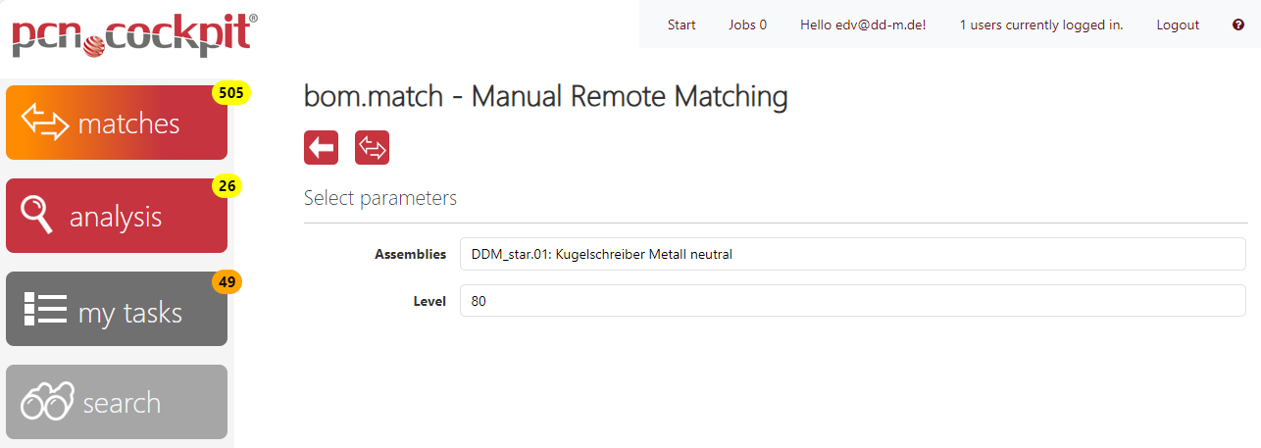1261x448 pixels.
Task: Click 1 users currently logged in
Action: (1041, 25)
